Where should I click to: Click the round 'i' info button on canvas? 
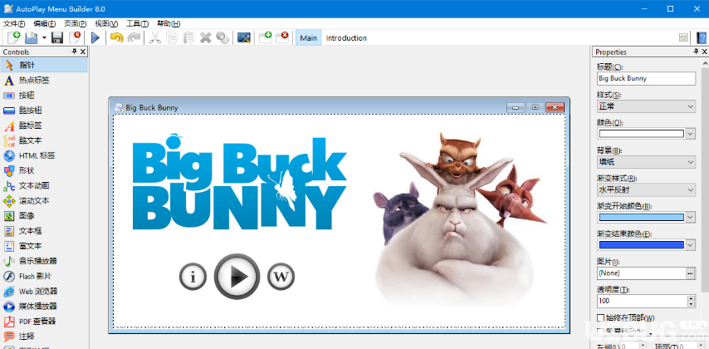193,277
